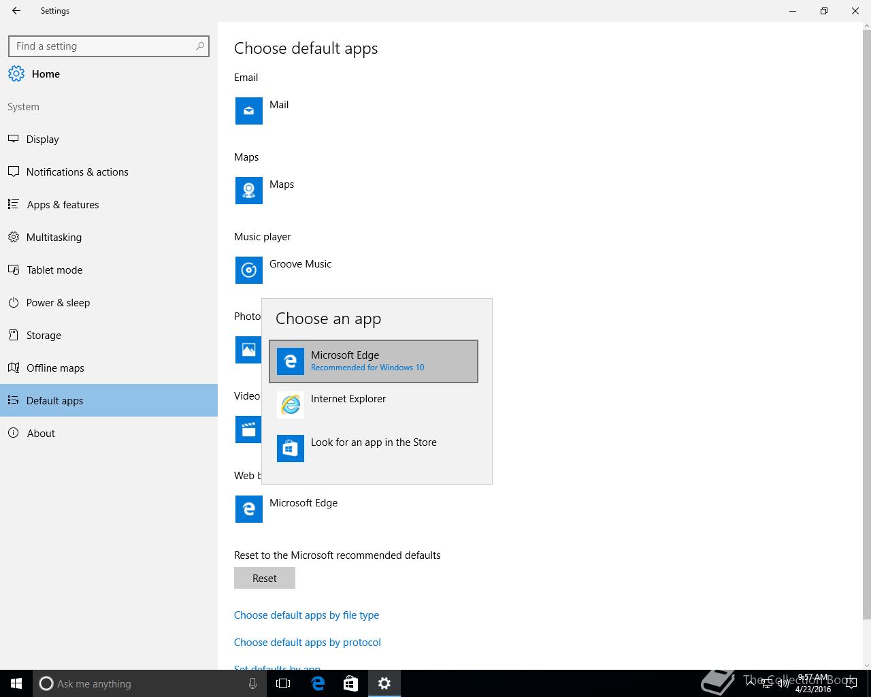Open Offline maps settings
Image resolution: width=871 pixels, height=697 pixels.
(x=109, y=368)
